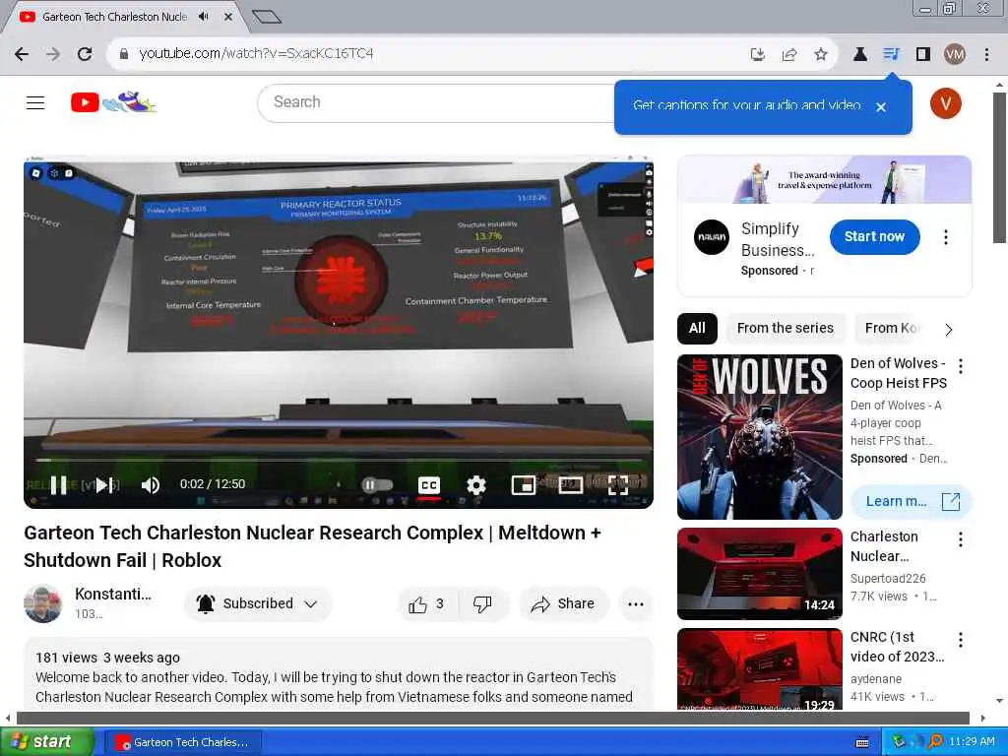The height and width of the screenshot is (756, 1008).
Task: Open the Navan ad banner image
Action: (x=825, y=180)
